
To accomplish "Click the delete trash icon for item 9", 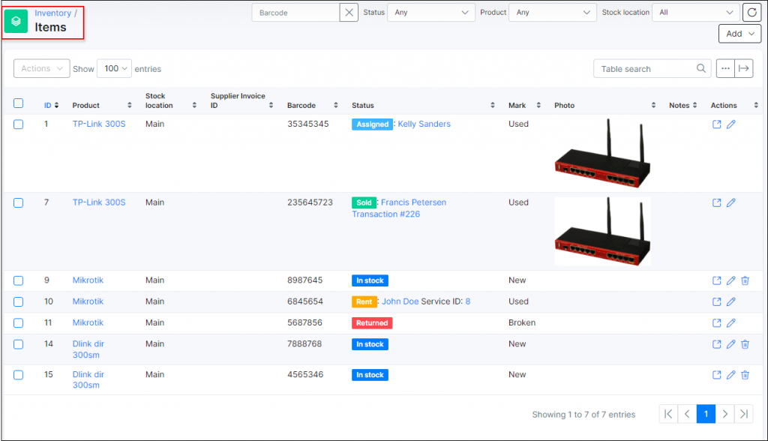I will coord(745,280).
